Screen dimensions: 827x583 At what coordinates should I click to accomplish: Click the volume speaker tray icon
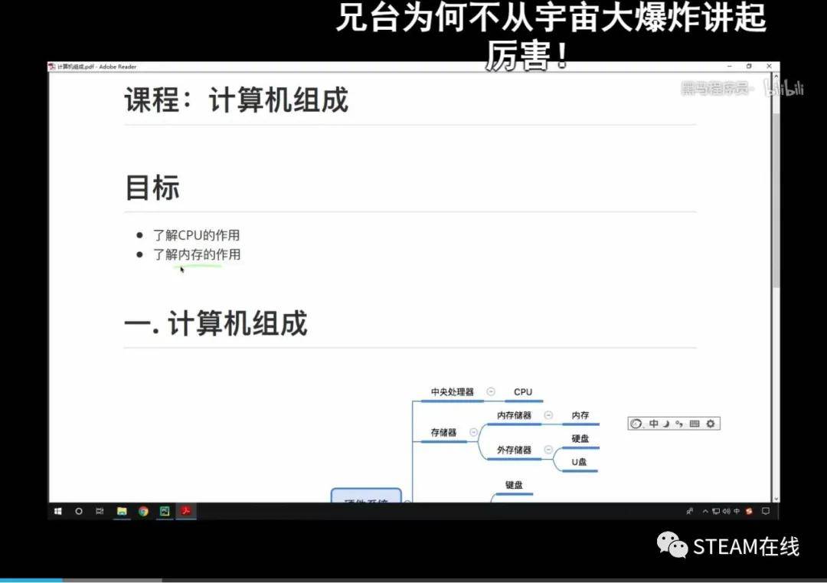(726, 511)
